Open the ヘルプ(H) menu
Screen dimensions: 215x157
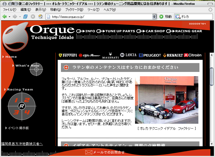110,10
